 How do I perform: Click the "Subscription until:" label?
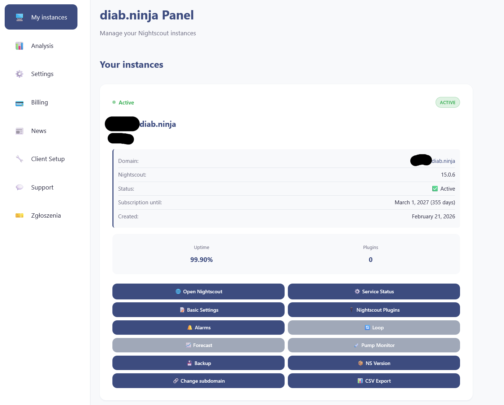pos(140,202)
